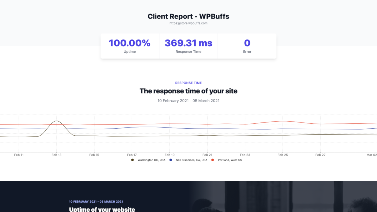Toggle the "Portland, West US" legend label

(x=230, y=160)
